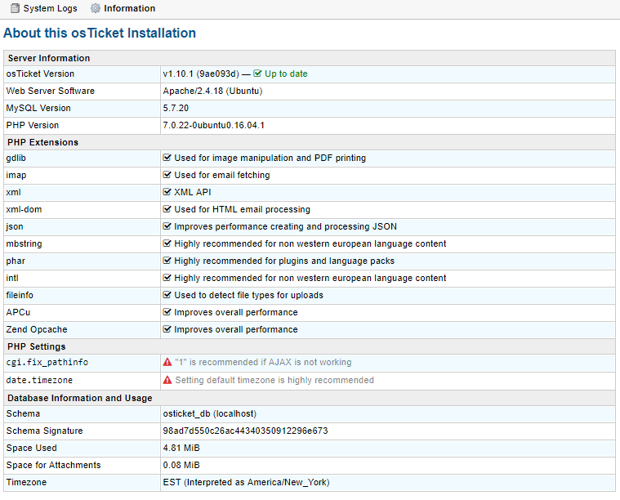Open the System Logs tab

[43, 8]
